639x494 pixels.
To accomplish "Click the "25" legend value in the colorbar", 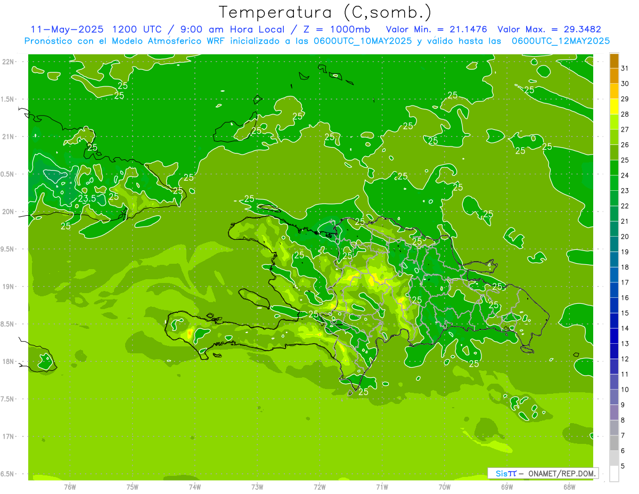I will point(625,160).
